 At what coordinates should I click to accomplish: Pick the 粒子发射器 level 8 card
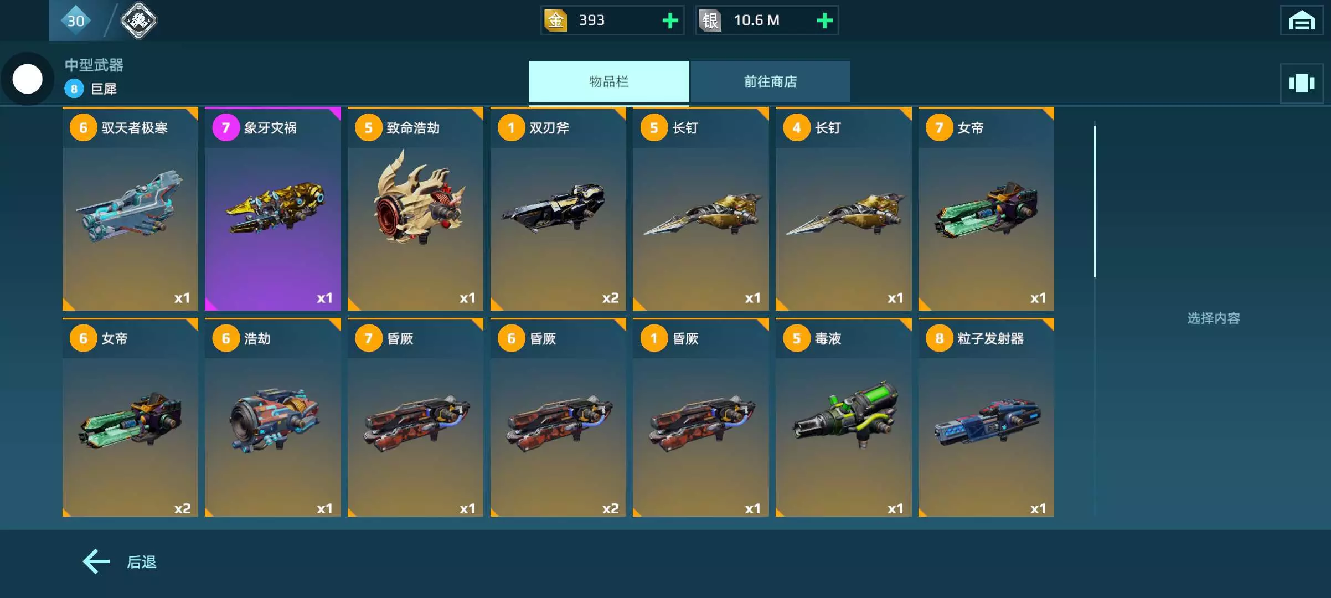986,417
